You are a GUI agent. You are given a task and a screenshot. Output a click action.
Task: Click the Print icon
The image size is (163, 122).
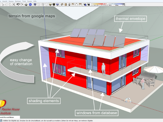(x=26, y=4)
